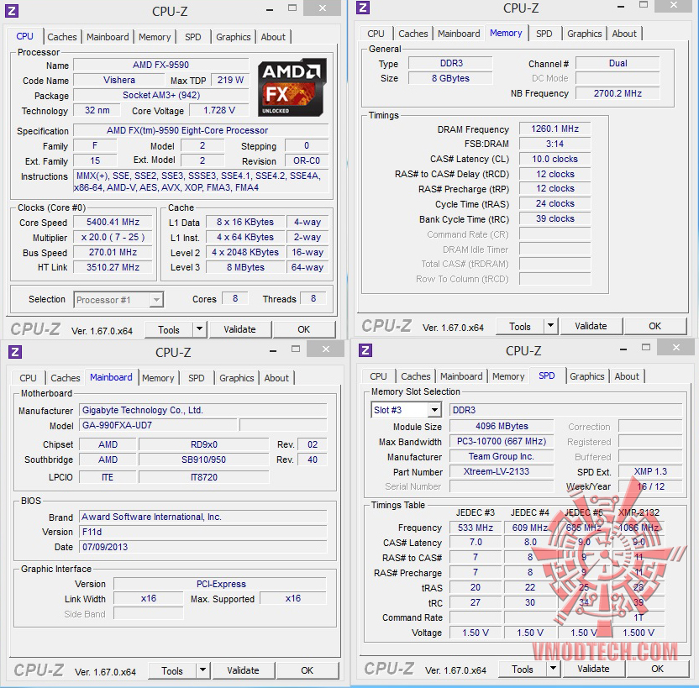Click the CPU-Z logo icon in the Mainboard window title bar
Viewport: 699px width, 688px height.
[15, 352]
